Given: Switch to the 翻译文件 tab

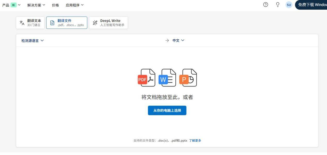Looking at the screenshot, I should click(x=67, y=23).
